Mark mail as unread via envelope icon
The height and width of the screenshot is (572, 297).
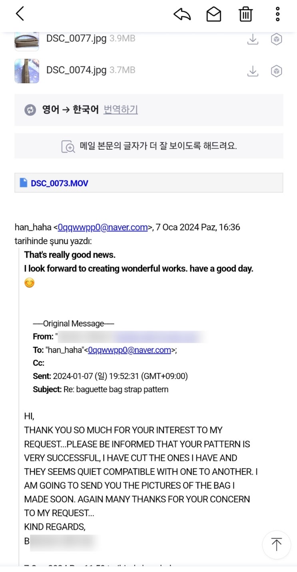point(214,14)
